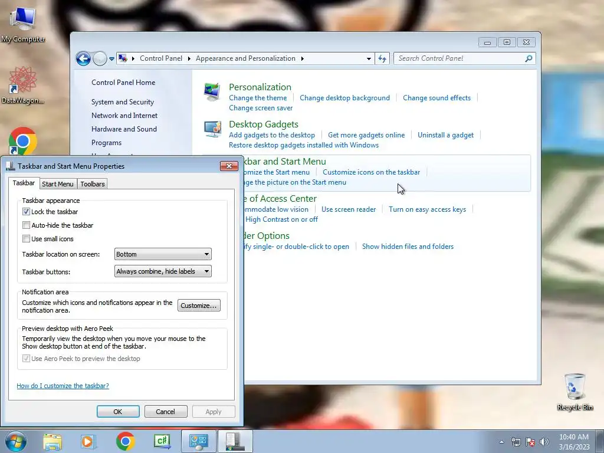Image resolution: width=604 pixels, height=453 pixels.
Task: Click the Windows Start orb
Action: point(16,442)
